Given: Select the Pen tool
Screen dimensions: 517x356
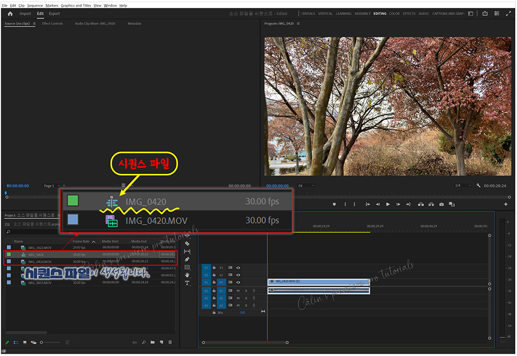Looking at the screenshot, I should pyautogui.click(x=187, y=259).
